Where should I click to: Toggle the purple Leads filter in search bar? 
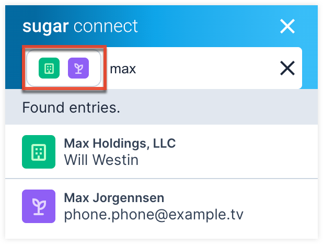pyautogui.click(x=78, y=68)
